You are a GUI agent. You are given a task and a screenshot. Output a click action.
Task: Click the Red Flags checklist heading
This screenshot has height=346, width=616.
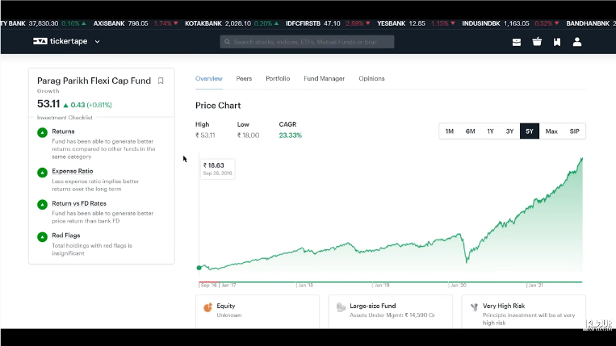pyautogui.click(x=66, y=236)
